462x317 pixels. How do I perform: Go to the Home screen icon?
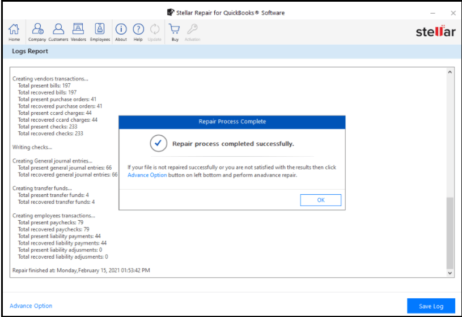point(14,31)
